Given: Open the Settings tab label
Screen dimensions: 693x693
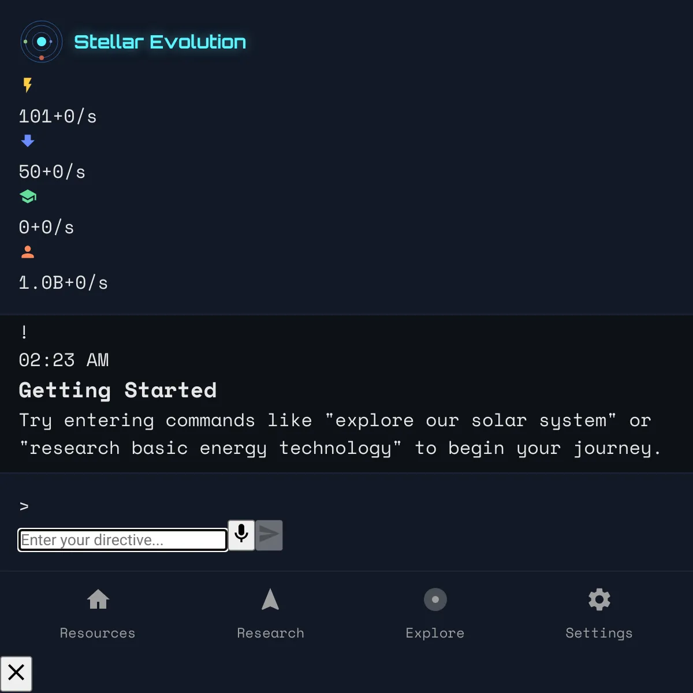Looking at the screenshot, I should pos(599,633).
